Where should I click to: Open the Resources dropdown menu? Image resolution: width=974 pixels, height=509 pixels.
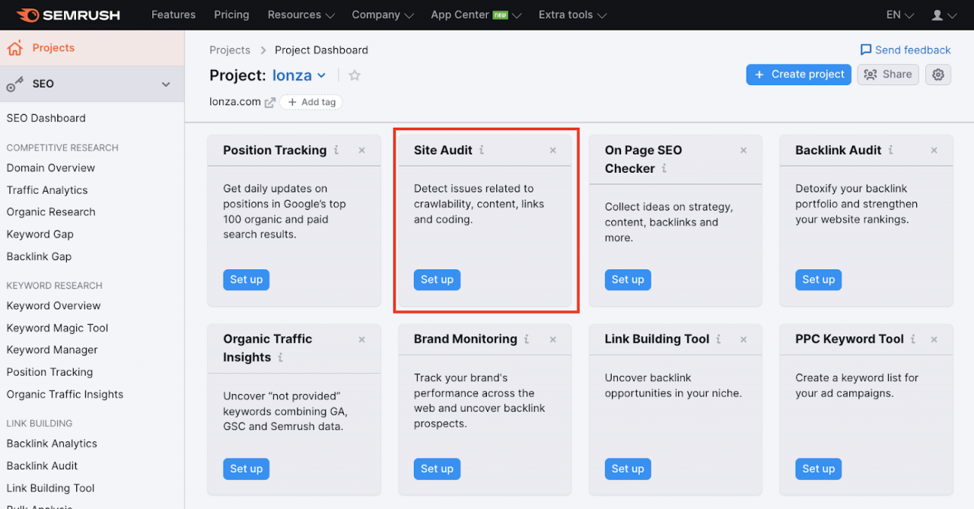pyautogui.click(x=301, y=15)
